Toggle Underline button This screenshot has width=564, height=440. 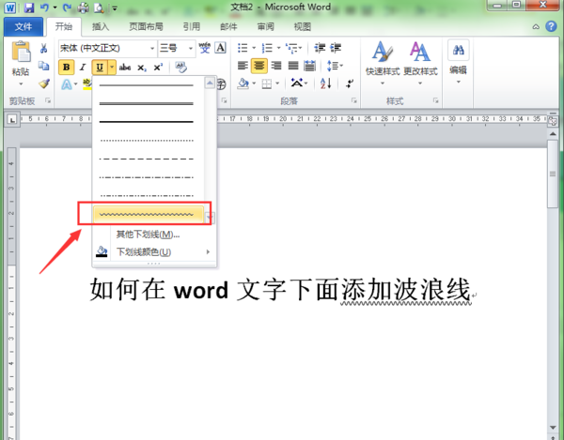tap(100, 68)
